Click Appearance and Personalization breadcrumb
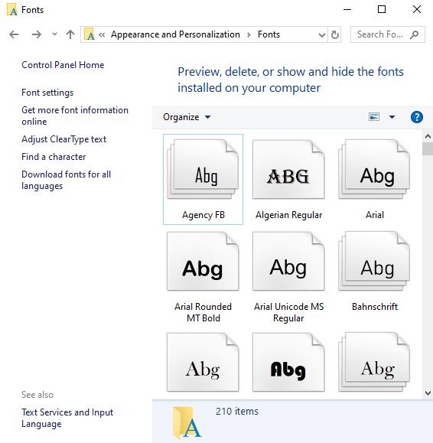 click(x=175, y=34)
